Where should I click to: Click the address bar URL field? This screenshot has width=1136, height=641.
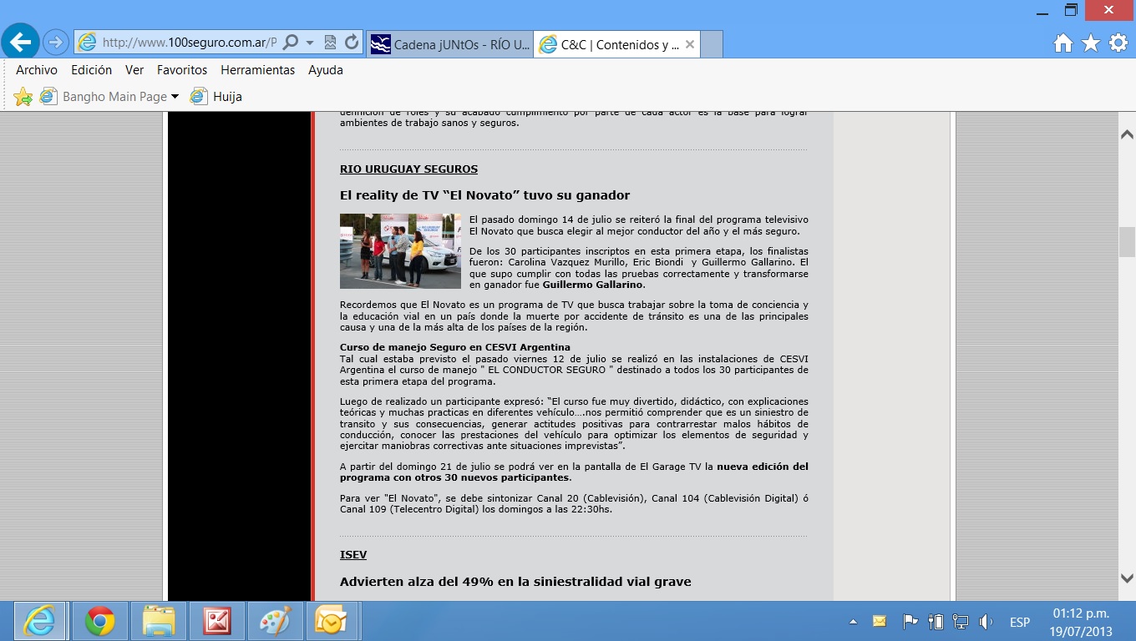pos(189,43)
